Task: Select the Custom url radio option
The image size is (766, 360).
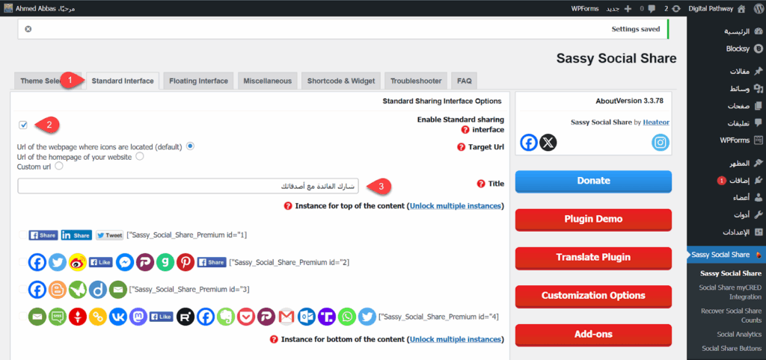Action: tap(59, 167)
